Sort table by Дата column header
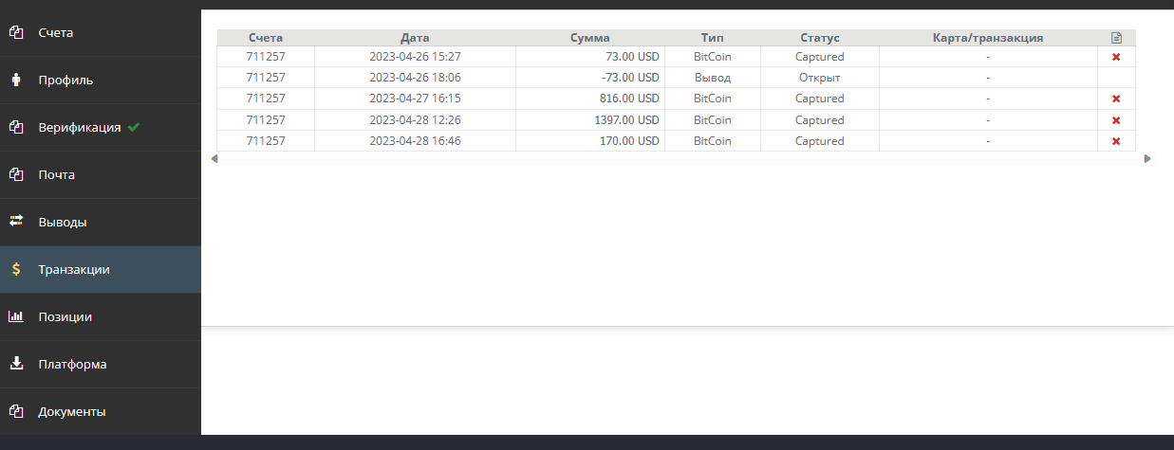 (415, 38)
